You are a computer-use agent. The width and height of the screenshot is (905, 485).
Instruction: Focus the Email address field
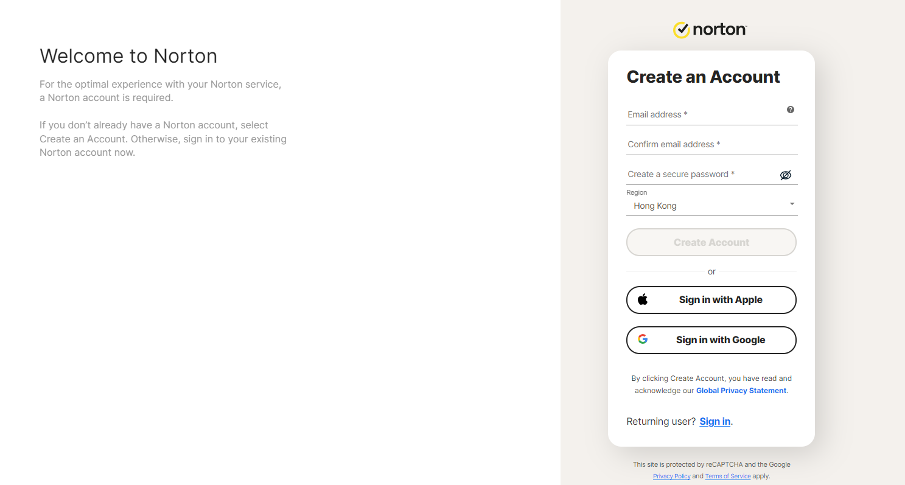[x=703, y=114]
